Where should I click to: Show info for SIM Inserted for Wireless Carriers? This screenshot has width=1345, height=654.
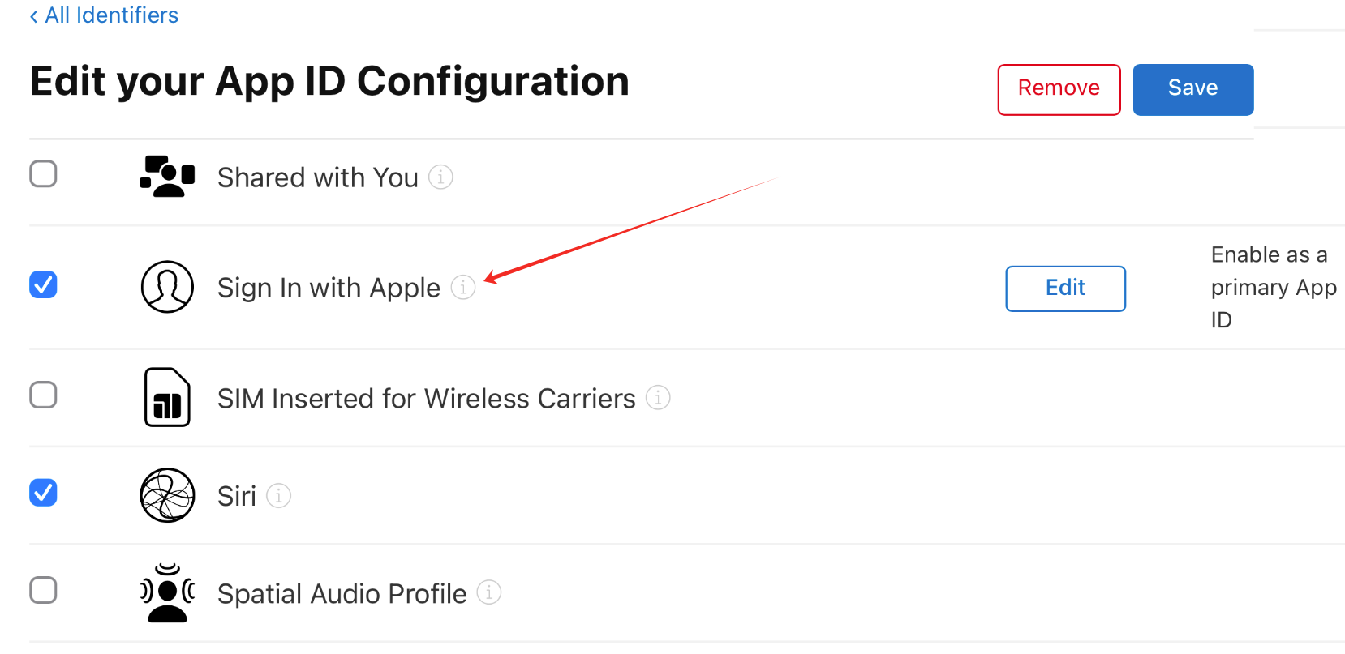tap(658, 398)
